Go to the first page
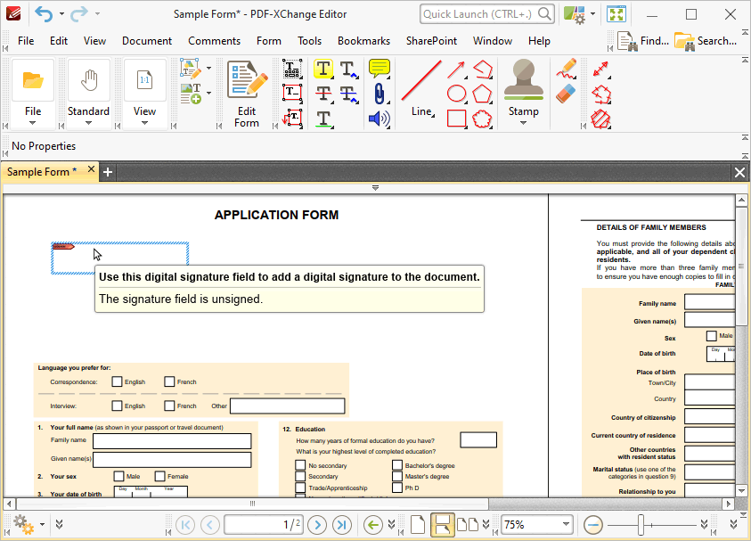 pos(185,525)
